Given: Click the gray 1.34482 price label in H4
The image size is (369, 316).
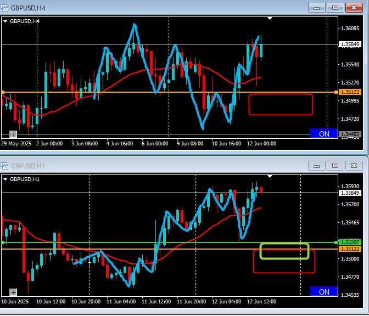Looking at the screenshot, I should point(350,134).
